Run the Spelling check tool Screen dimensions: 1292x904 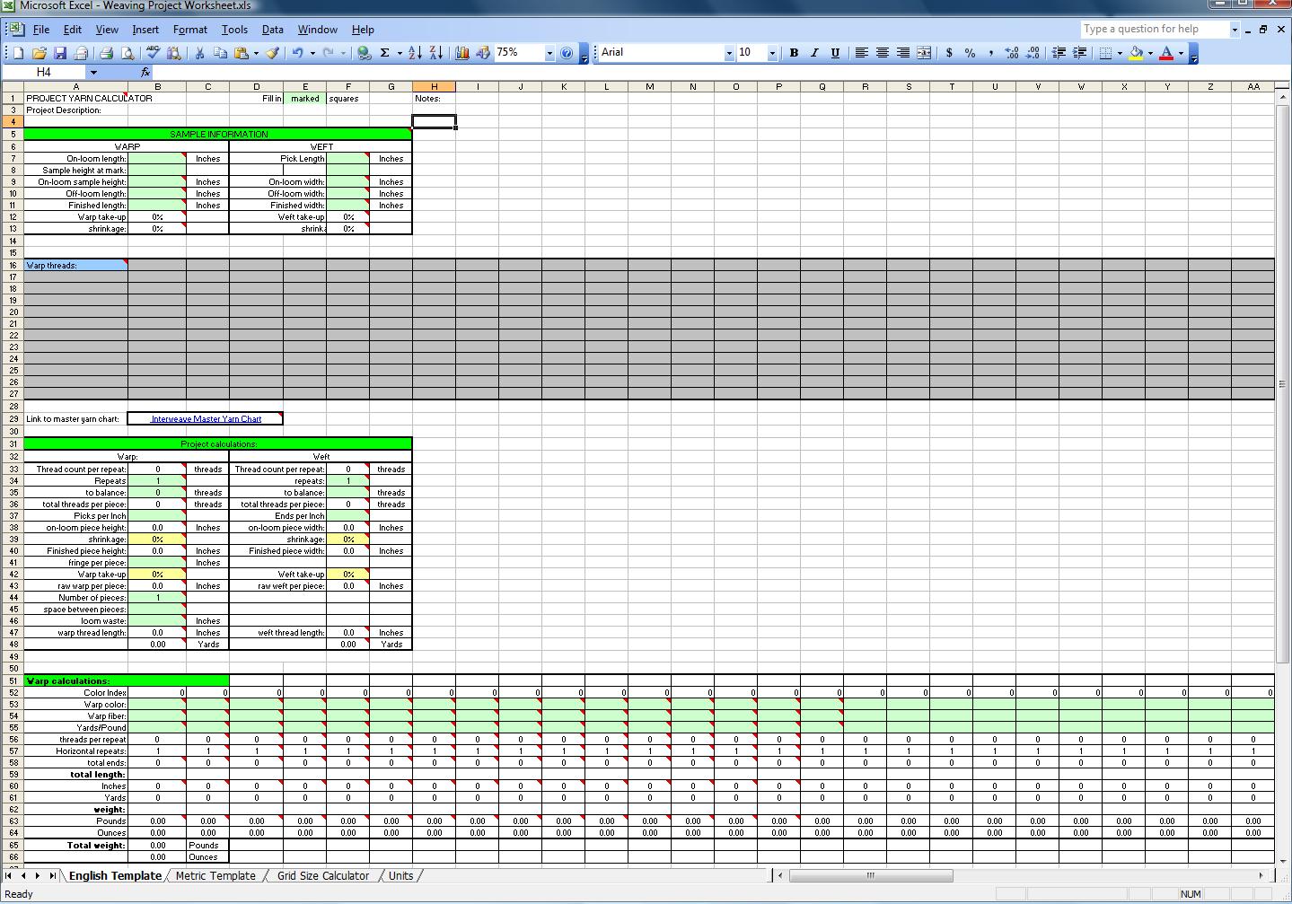click(153, 53)
